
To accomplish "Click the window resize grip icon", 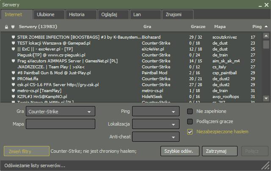I will pos(266,166).
